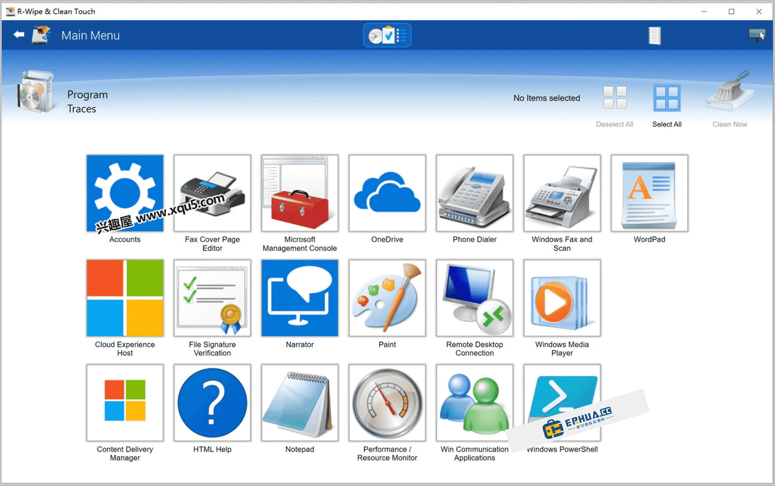Select the Windows Fax and Scan tile
The width and height of the screenshot is (775, 486).
coord(562,193)
